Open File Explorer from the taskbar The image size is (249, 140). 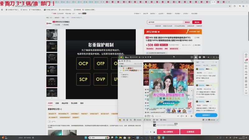[x=120, y=138]
